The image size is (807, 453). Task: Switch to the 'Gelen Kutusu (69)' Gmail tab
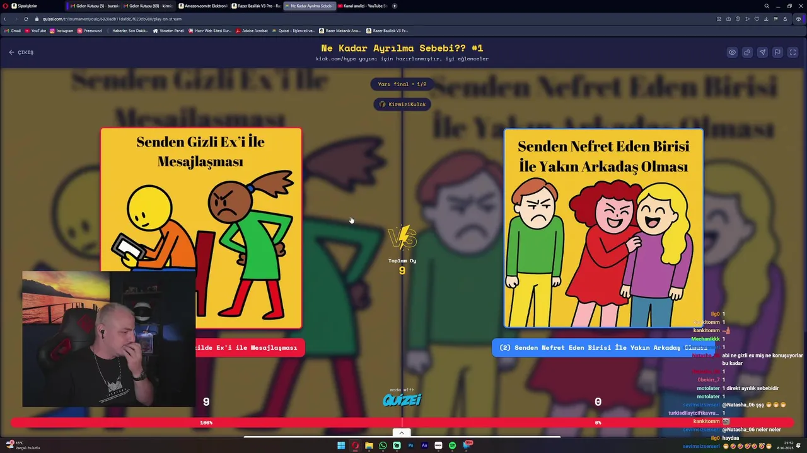[148, 6]
